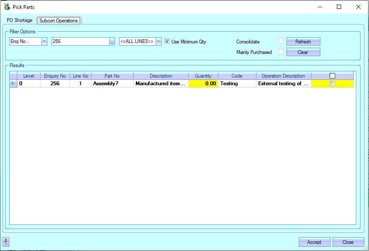Click the red pin icon at bottom left
Screen dimensions: 369x251
pyautogui.click(x=6, y=242)
